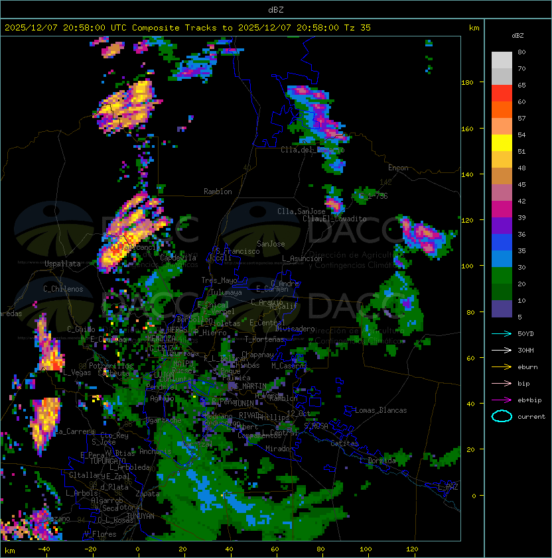Viewport: 552px width, 558px height.
Task: Pick the purple swatch between 39 and 36
Action: [502, 225]
